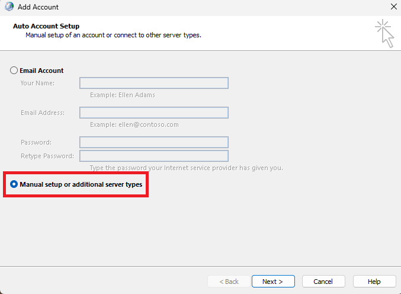Open Help for this dialog
Image resolution: width=401 pixels, height=294 pixels.
[x=374, y=282]
